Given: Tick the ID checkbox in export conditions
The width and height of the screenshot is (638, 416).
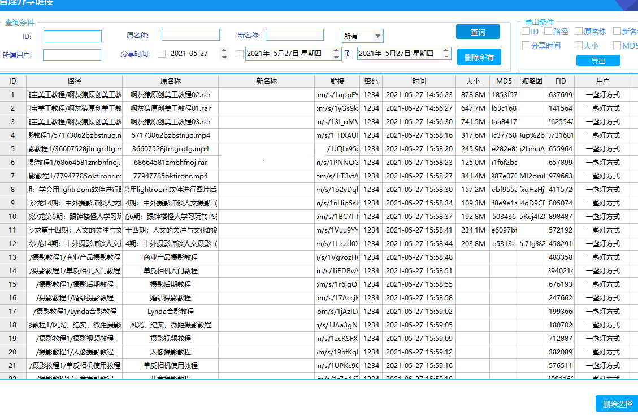Looking at the screenshot, I should click(526, 32).
